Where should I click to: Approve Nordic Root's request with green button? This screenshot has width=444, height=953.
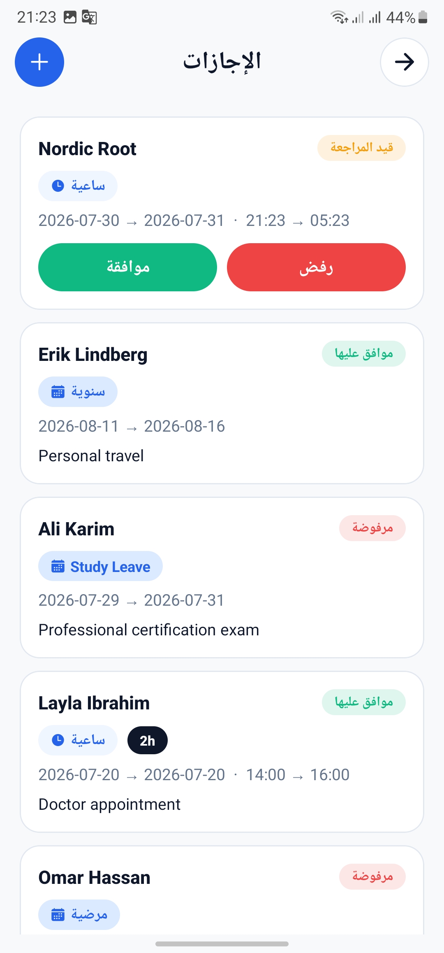point(127,267)
